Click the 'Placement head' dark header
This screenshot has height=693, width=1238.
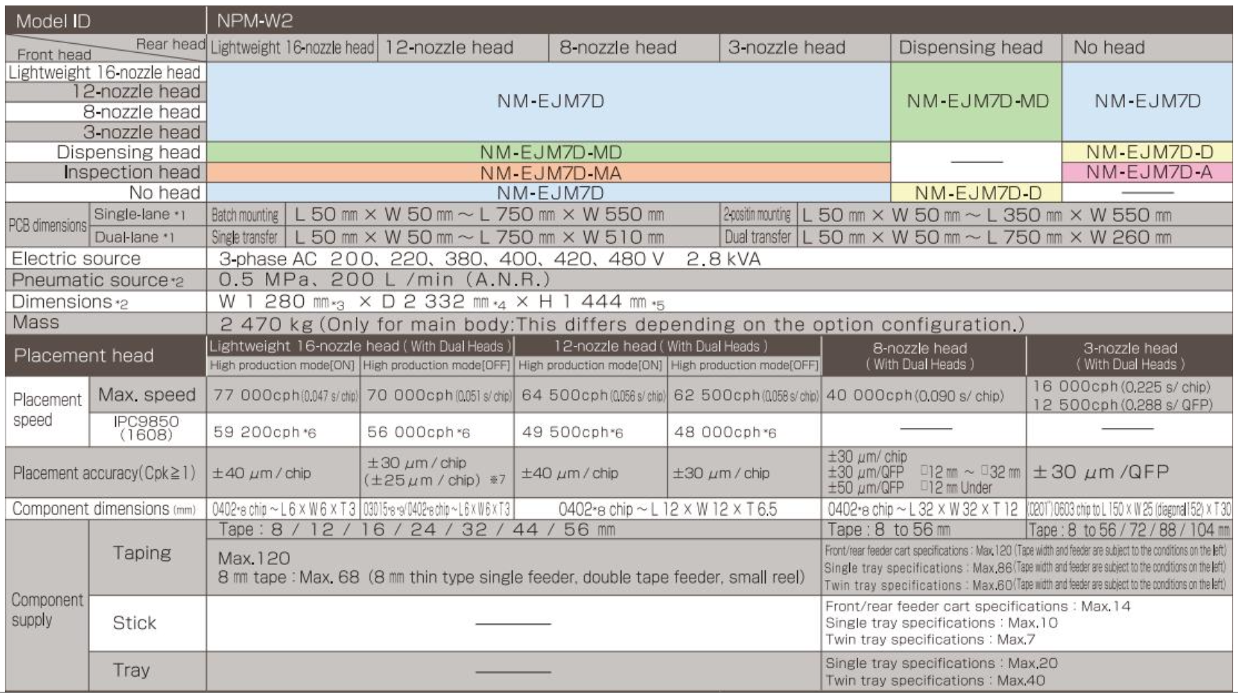coord(105,355)
